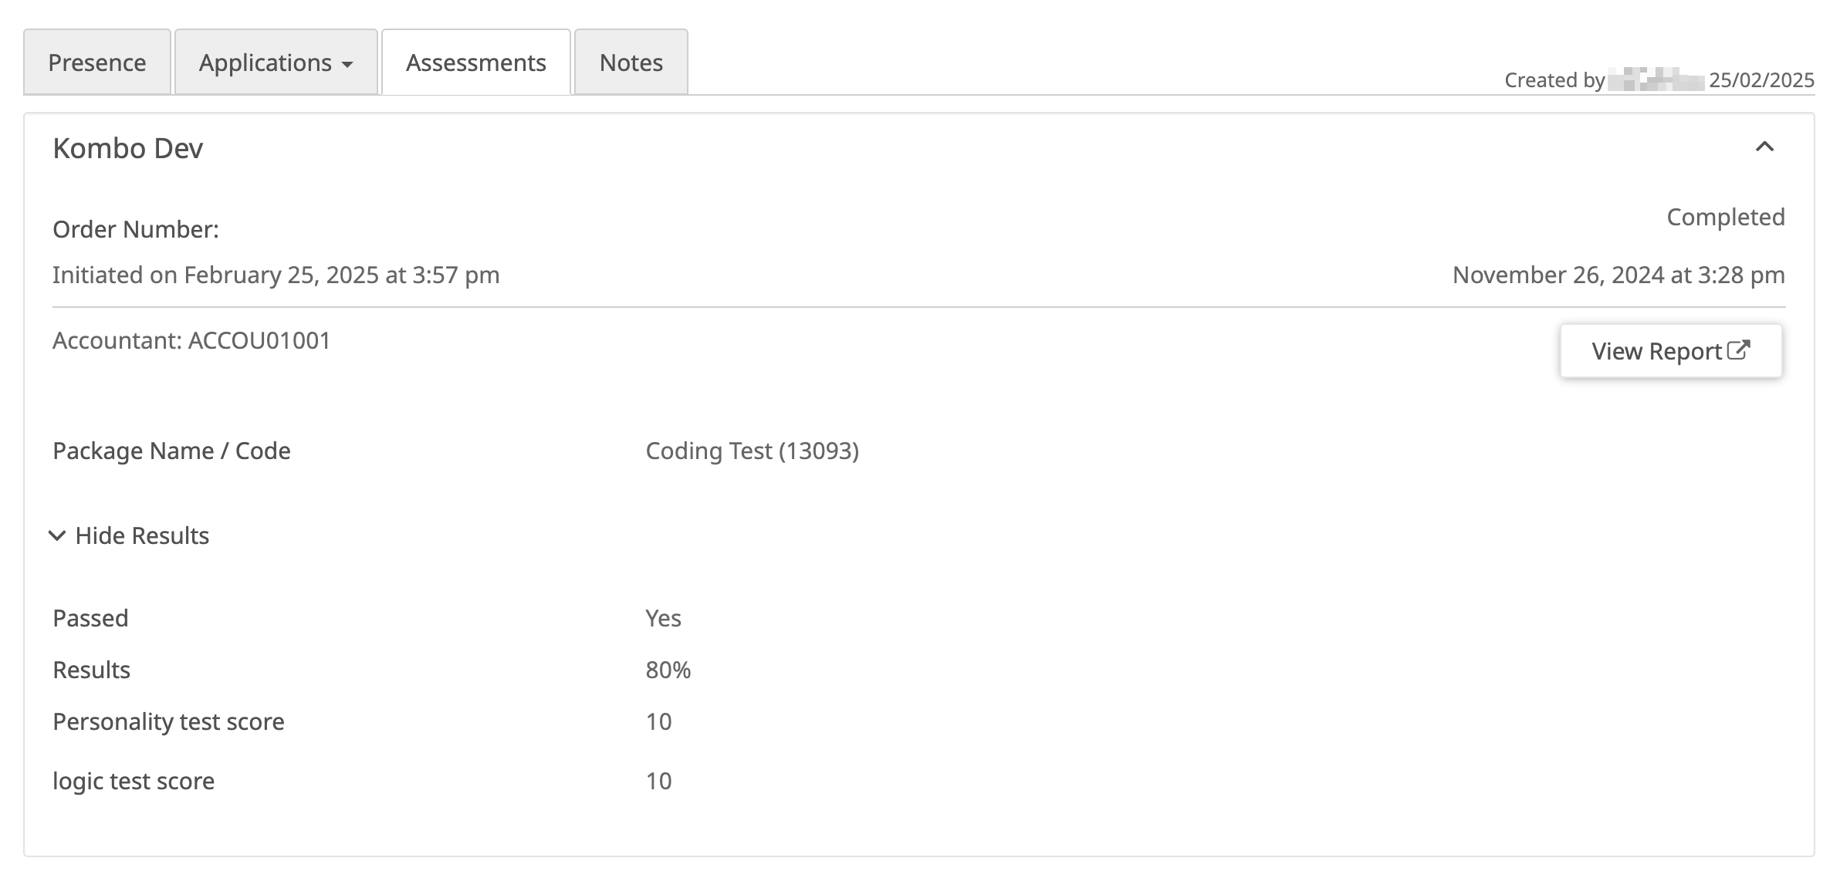
Task: Click the Order Number label
Action: (x=136, y=229)
